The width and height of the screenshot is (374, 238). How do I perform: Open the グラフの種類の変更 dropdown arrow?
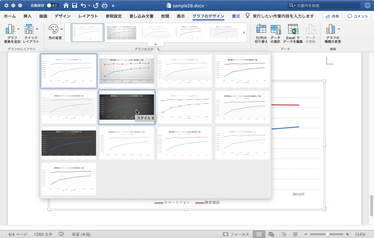(339, 29)
